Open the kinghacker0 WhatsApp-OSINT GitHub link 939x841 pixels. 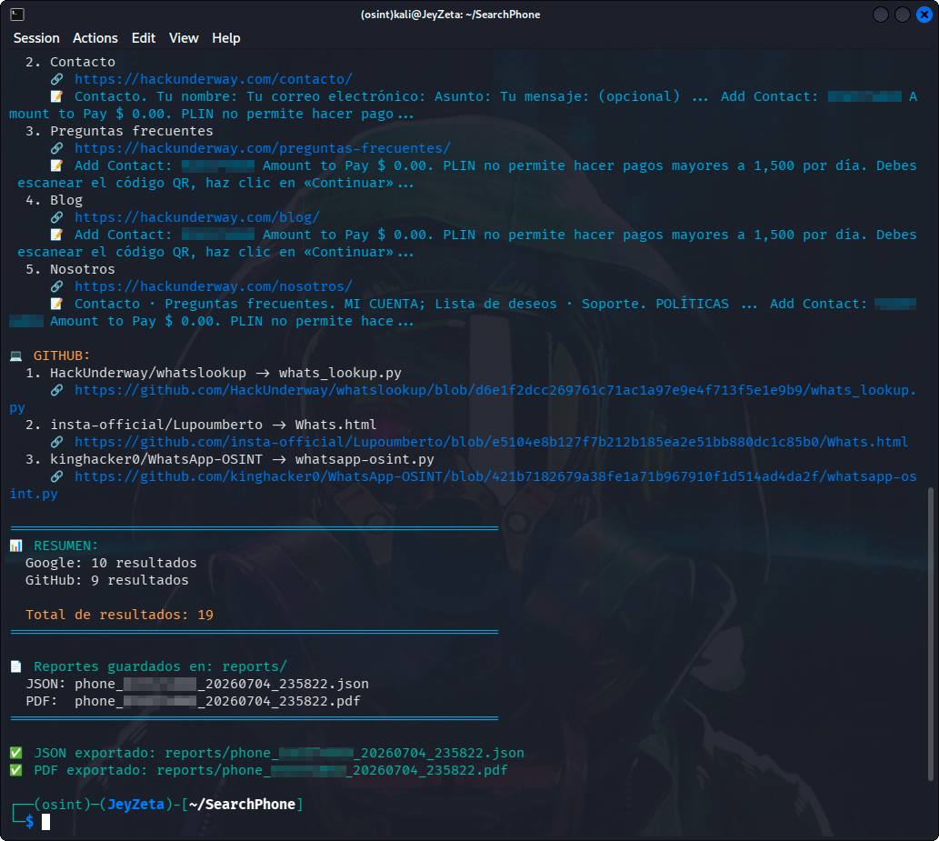click(495, 476)
